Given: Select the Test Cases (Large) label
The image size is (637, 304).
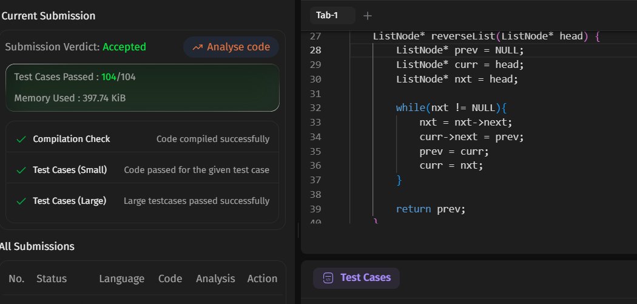Looking at the screenshot, I should point(70,201).
